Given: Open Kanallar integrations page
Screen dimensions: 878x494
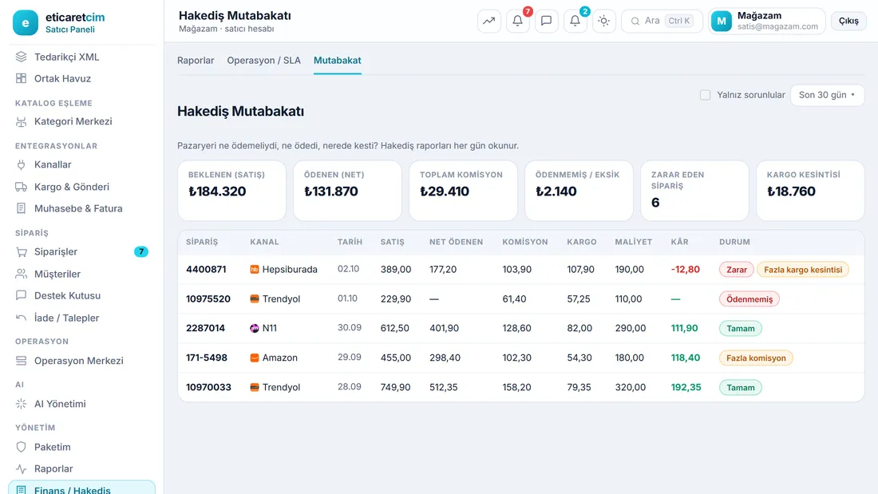Looking at the screenshot, I should [x=81, y=164].
